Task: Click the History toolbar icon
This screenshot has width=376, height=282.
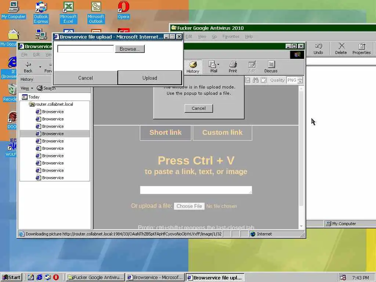Action: coord(193,67)
